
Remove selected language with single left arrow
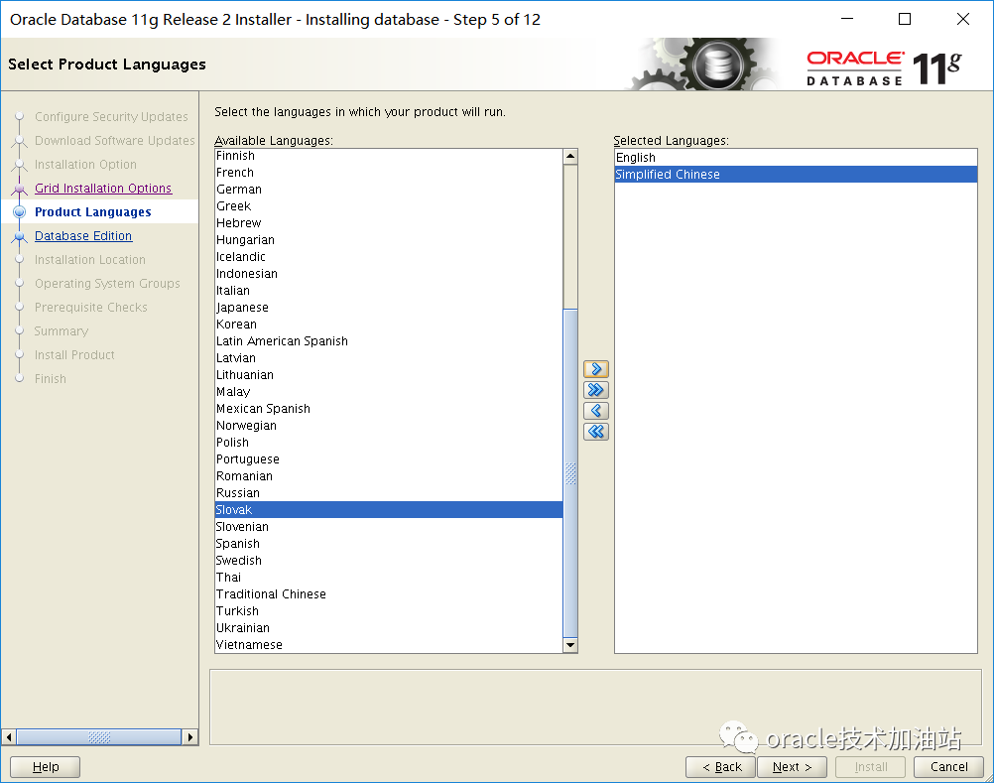596,411
